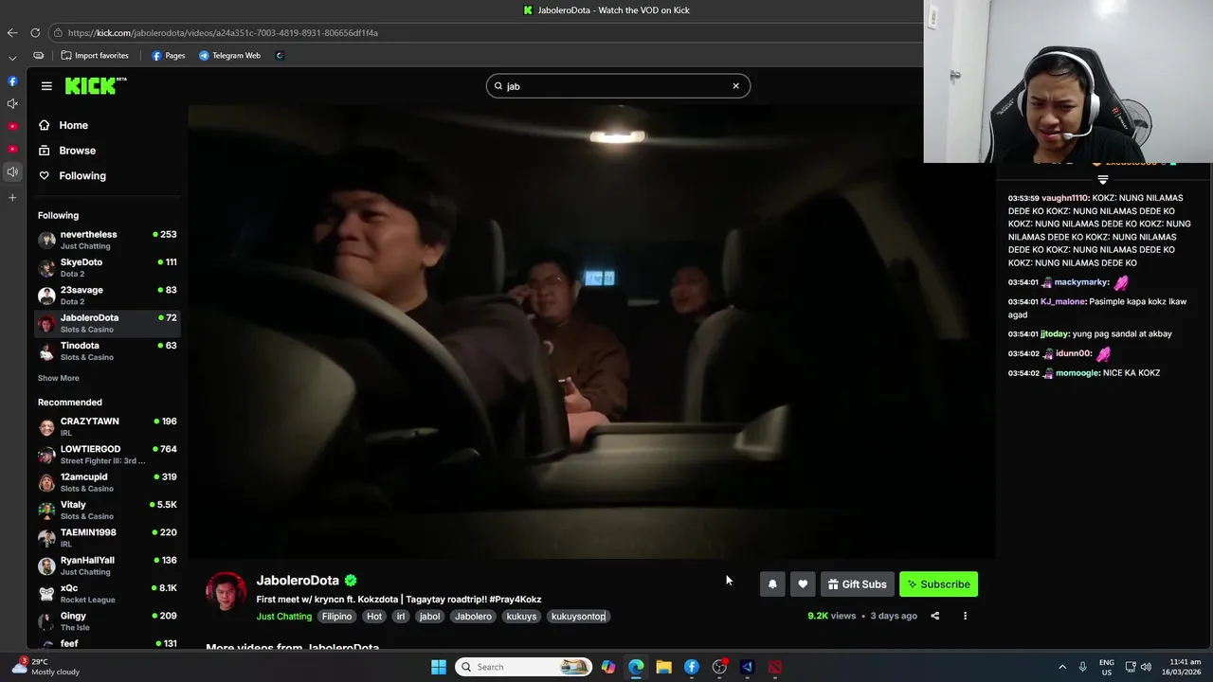Click the Gift Subs button

[857, 584]
